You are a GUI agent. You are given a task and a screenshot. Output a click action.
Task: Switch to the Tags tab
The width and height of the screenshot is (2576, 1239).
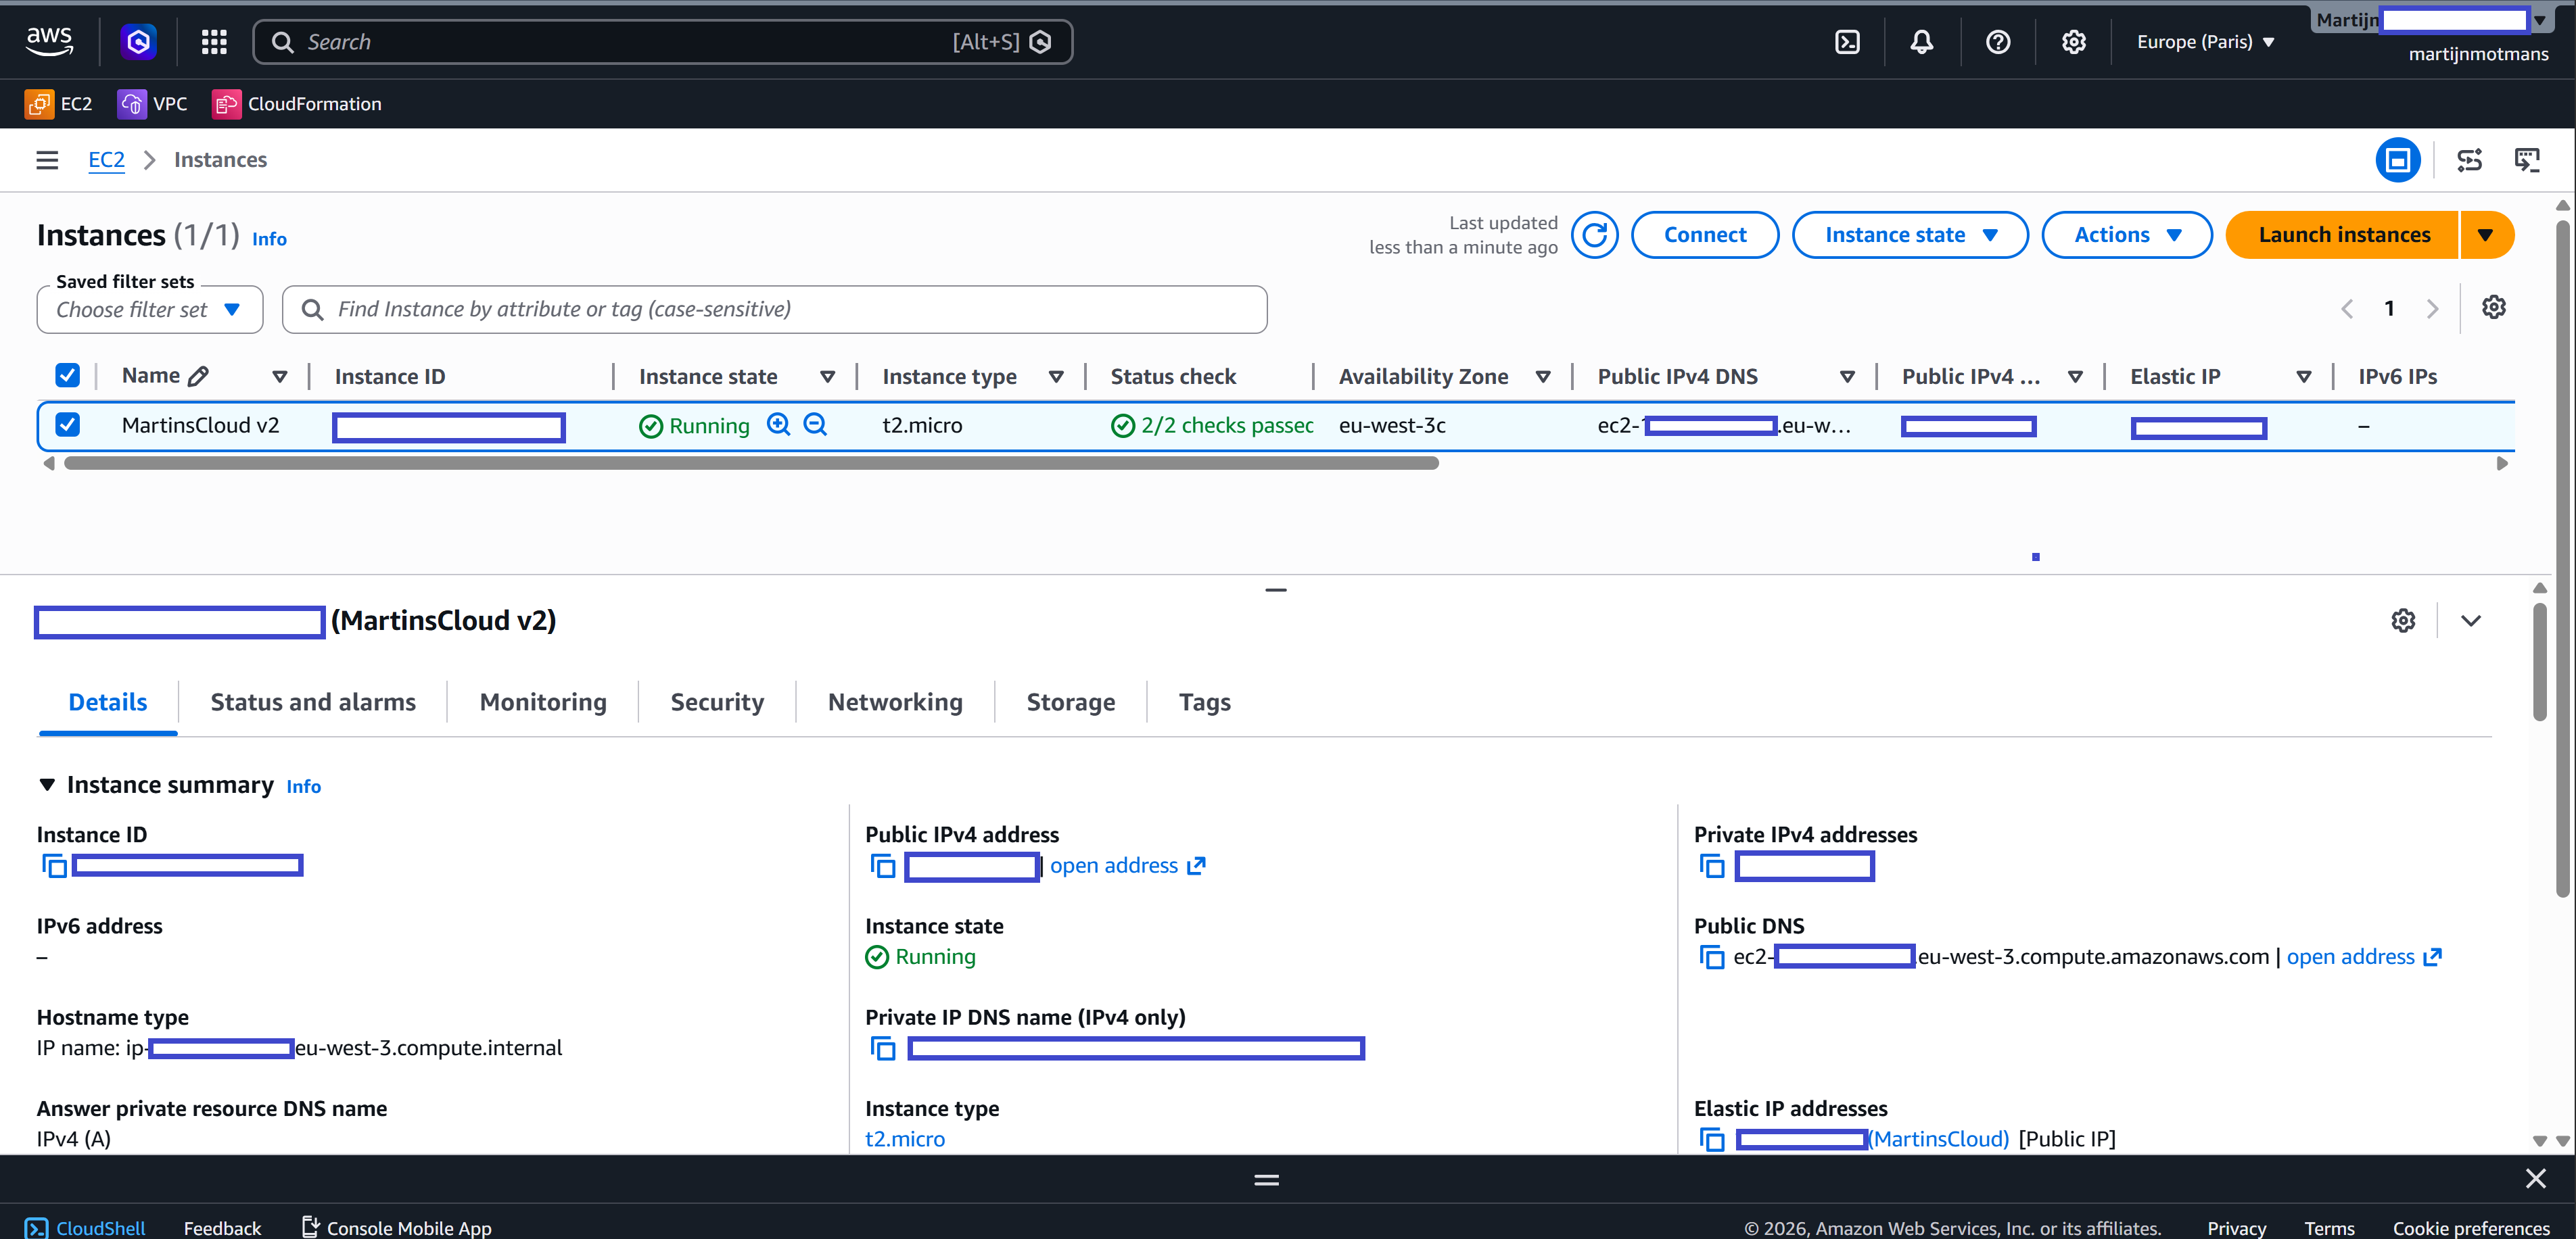[x=1204, y=702]
